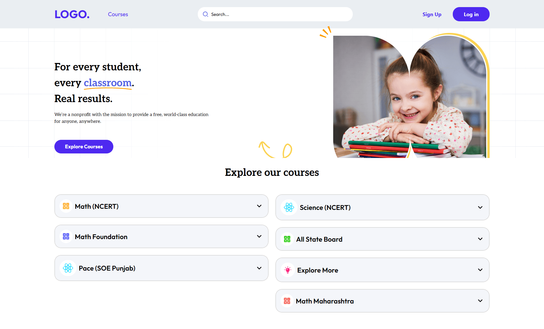Select the Math Maharashtra red grid icon

pos(287,301)
